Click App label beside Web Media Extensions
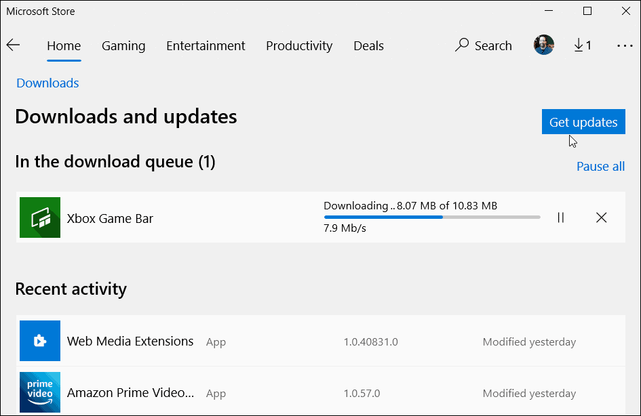Viewport: 641px width, 416px height. tap(216, 342)
